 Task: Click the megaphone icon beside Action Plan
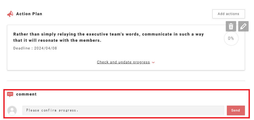pos(10,14)
